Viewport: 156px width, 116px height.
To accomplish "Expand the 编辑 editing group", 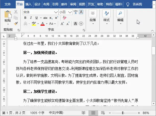I will point(120,17).
